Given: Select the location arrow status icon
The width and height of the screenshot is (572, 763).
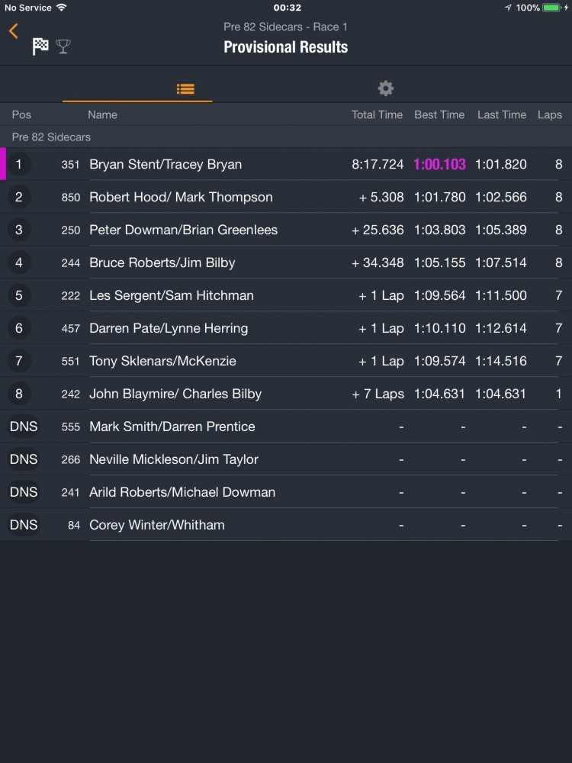Looking at the screenshot, I should coord(508,8).
